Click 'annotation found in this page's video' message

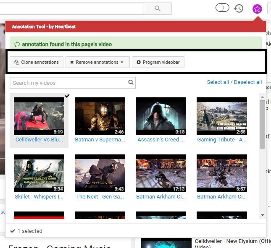(x=67, y=44)
